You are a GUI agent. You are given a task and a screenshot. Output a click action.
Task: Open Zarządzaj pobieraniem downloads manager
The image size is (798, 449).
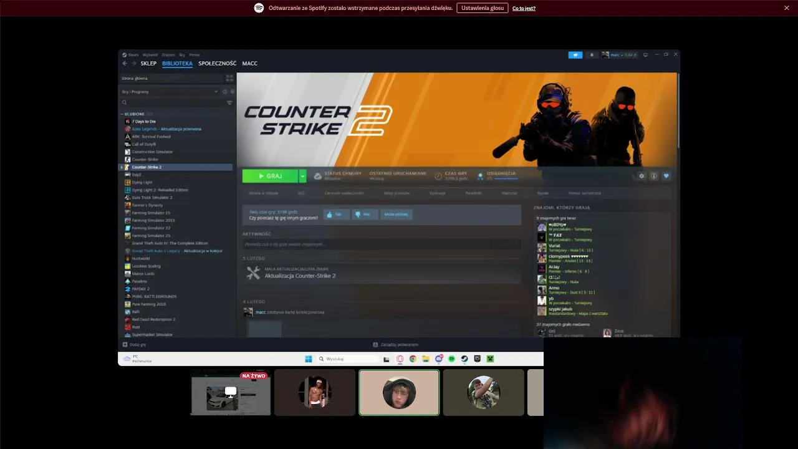point(395,345)
